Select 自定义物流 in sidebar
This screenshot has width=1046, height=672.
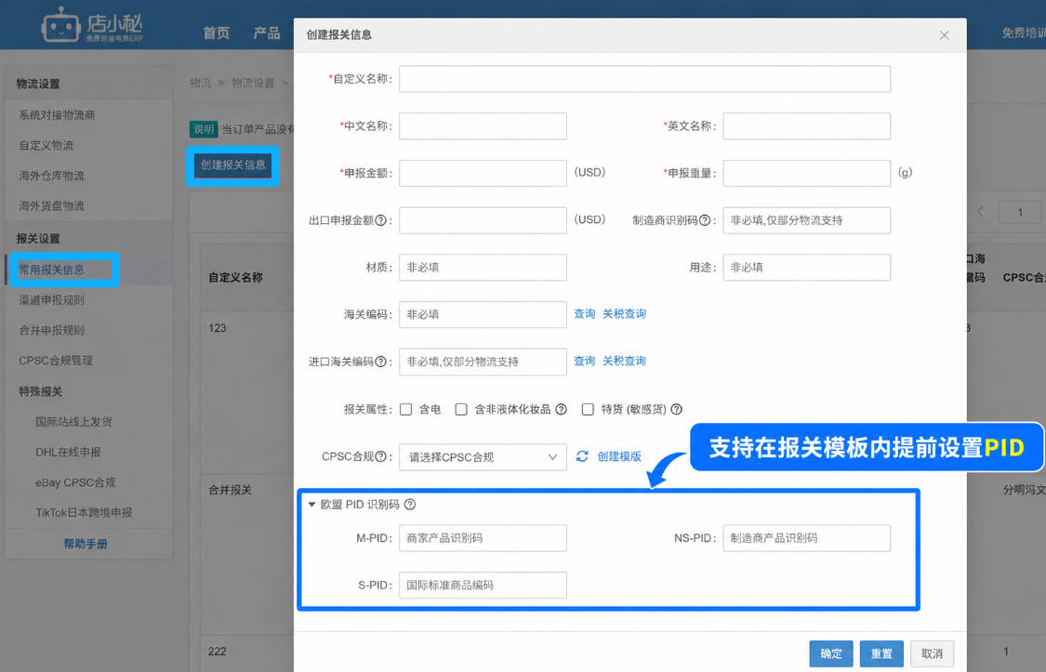(x=46, y=145)
